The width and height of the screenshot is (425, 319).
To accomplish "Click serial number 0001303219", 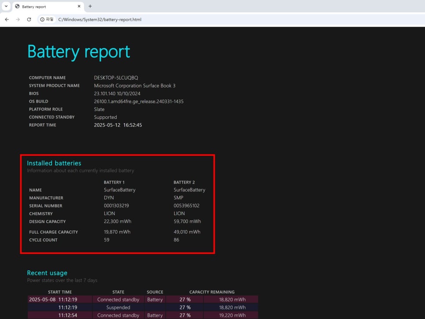I will [x=116, y=206].
